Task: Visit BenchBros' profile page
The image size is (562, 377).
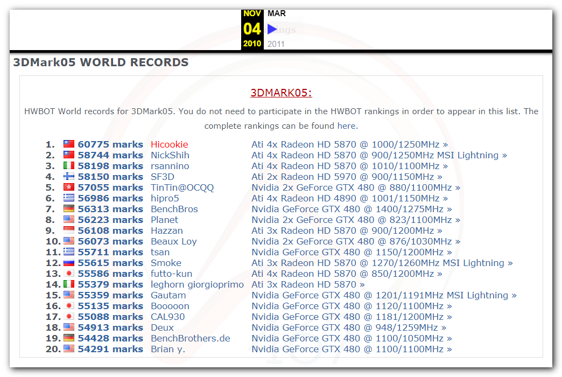Action: [x=174, y=209]
